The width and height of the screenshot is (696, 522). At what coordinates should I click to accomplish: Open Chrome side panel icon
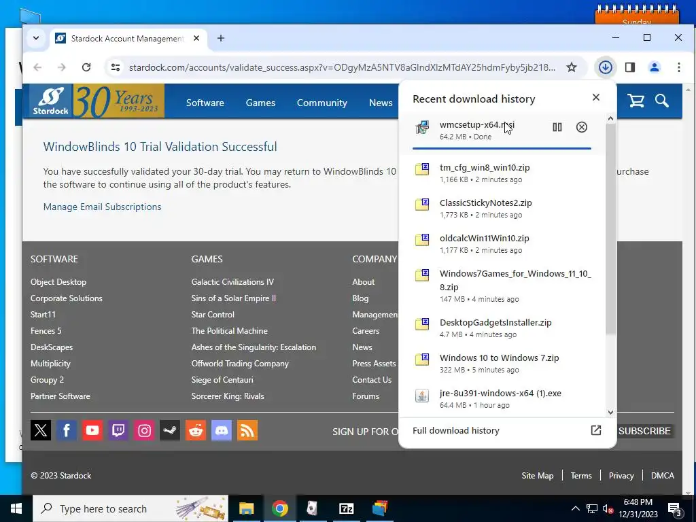pos(629,67)
